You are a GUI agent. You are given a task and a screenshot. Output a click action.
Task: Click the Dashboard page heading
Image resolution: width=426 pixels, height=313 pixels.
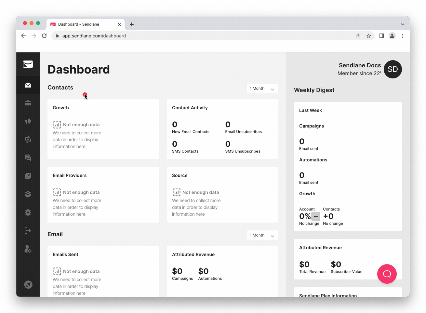(79, 69)
